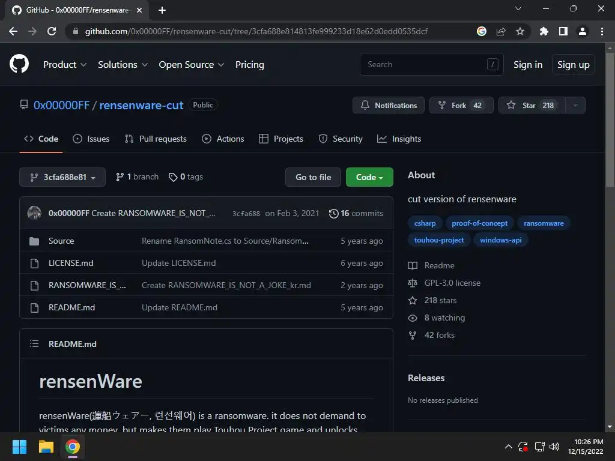Open a new browser tab
The width and height of the screenshot is (615, 461).
click(x=162, y=10)
